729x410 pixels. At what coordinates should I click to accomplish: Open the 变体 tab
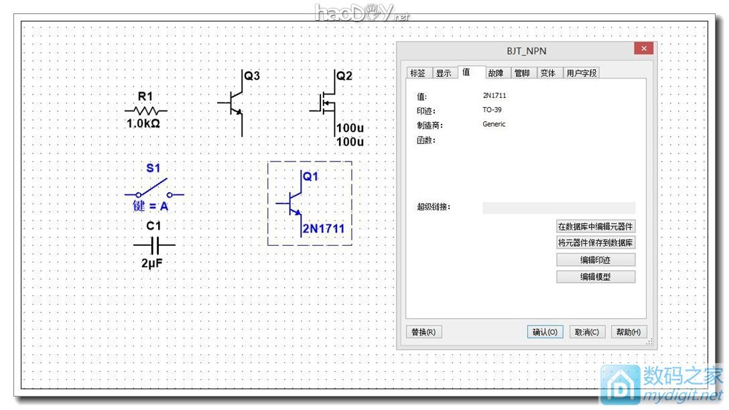click(547, 73)
